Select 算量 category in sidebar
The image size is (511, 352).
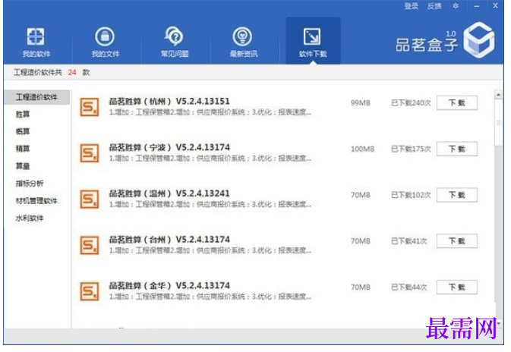coord(23,166)
